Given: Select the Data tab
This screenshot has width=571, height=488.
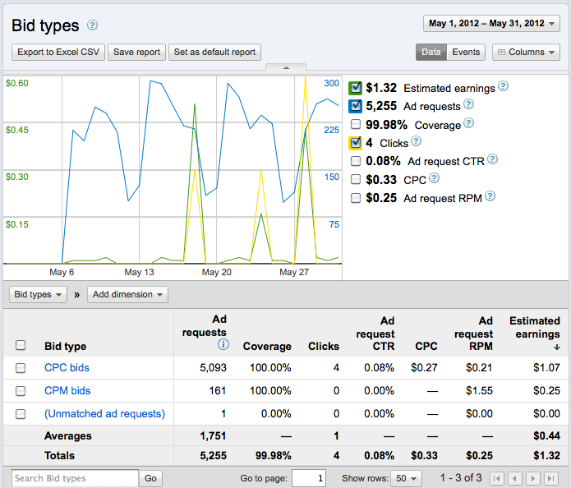Looking at the screenshot, I should click(431, 52).
